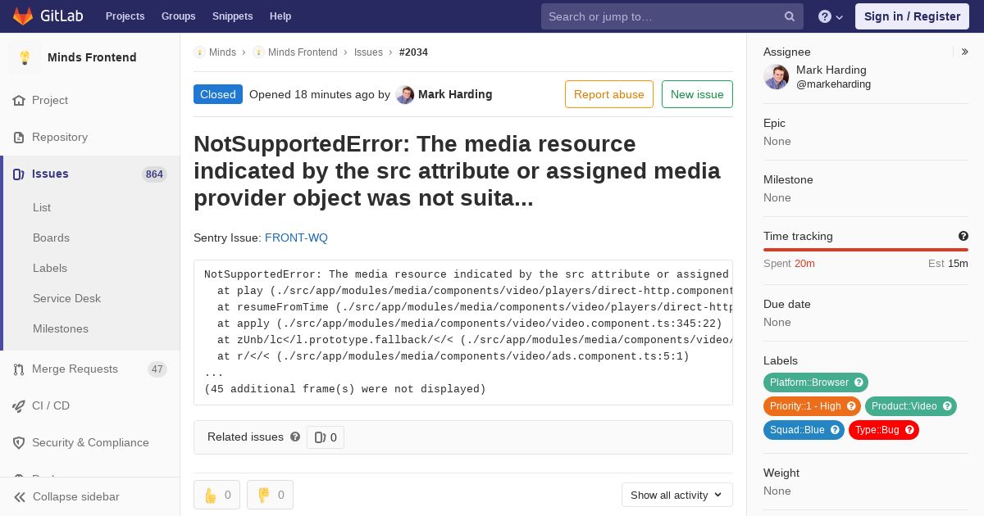Click the search magnifier icon
The width and height of the screenshot is (984, 516).
click(790, 16)
